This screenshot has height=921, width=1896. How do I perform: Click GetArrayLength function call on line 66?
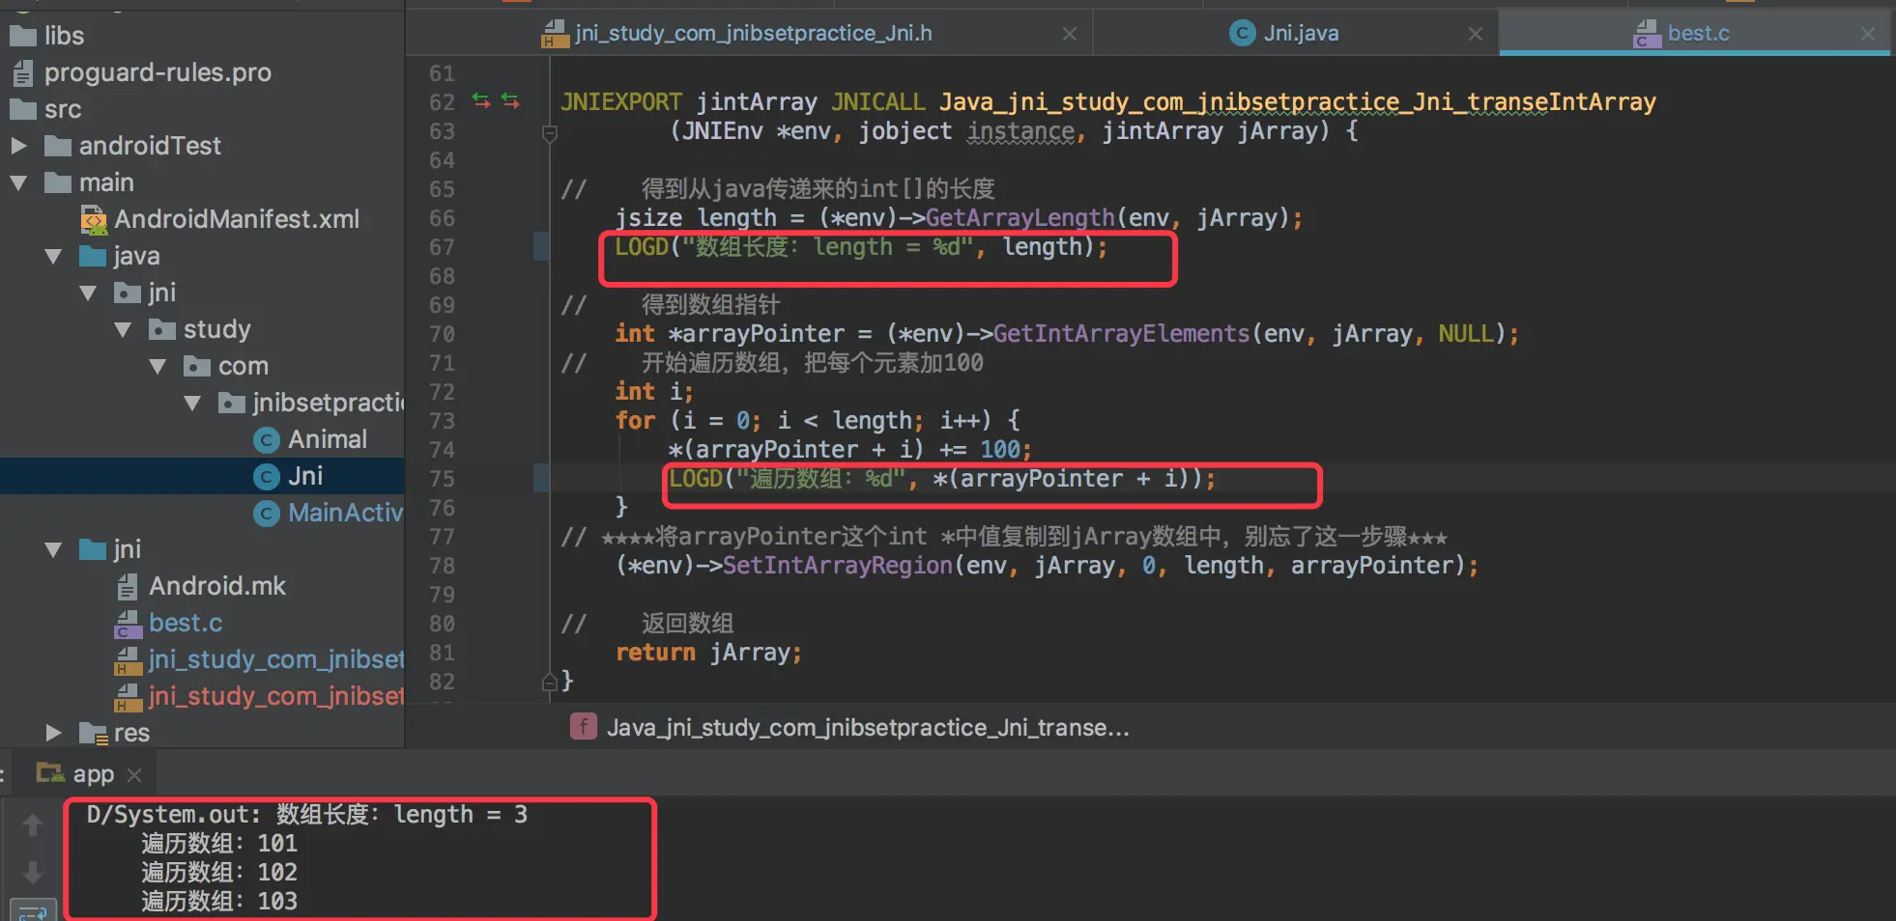point(1020,218)
